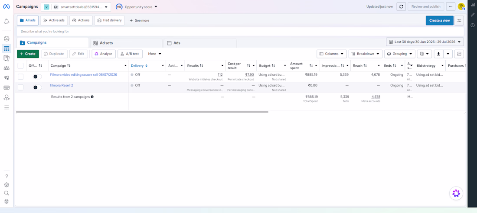This screenshot has height=213, width=477.
Task: Toggle on Filmora video editing campaign switch
Action: pos(37,77)
